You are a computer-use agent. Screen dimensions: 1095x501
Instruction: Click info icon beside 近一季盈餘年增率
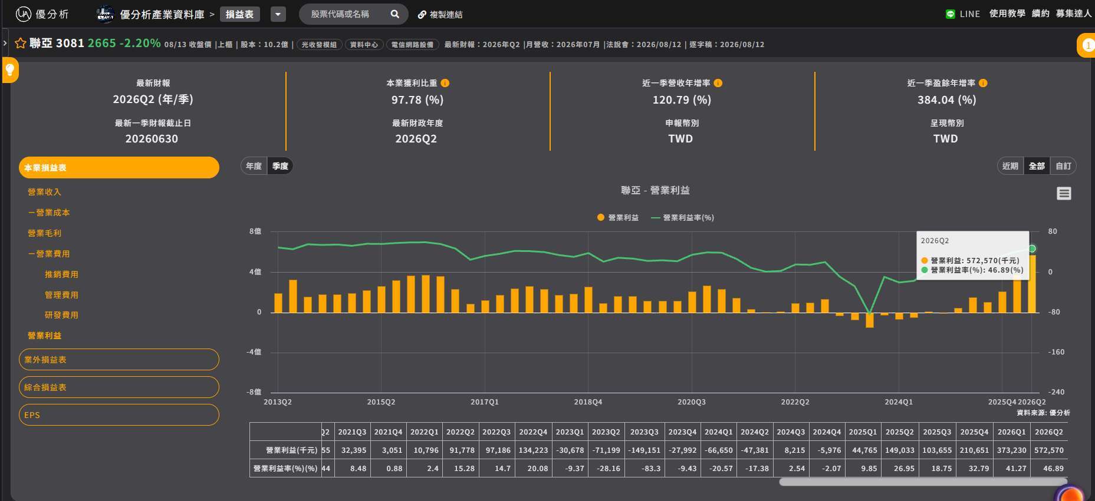pos(983,83)
